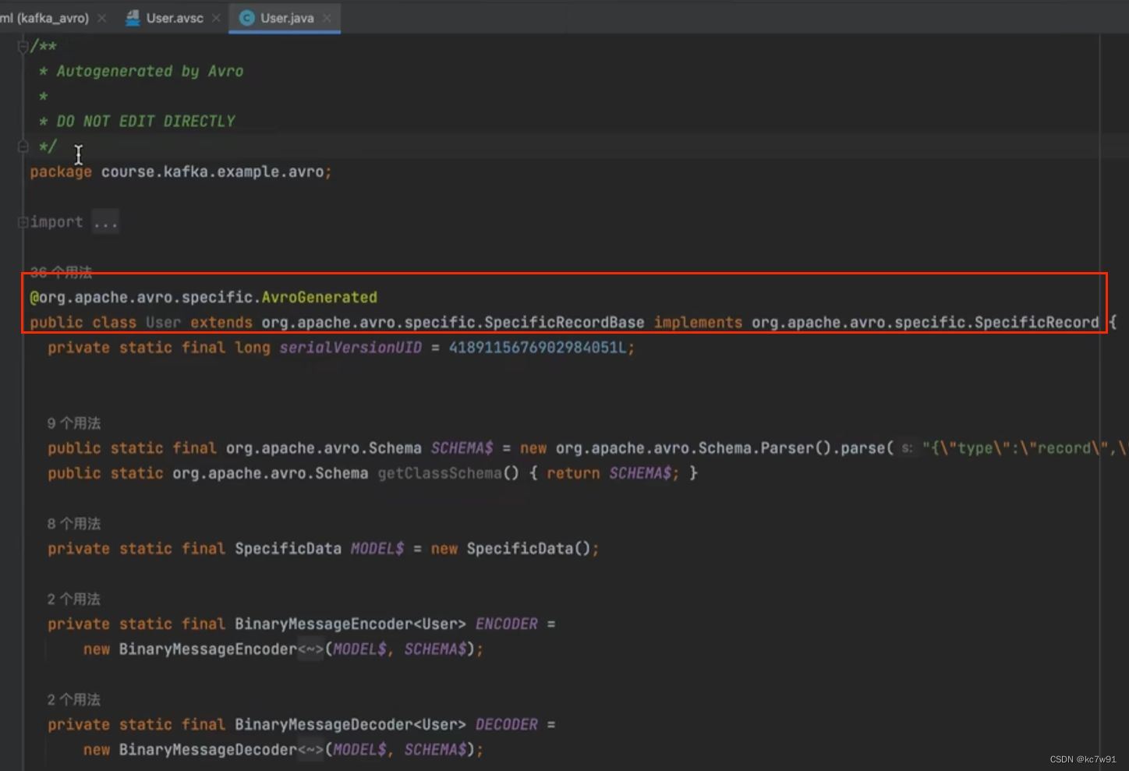1129x771 pixels.
Task: Click SpecificRecordBase in the extends clause
Action: (x=564, y=323)
